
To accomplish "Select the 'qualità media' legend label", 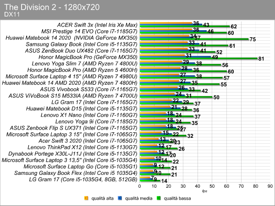I will pos(138,198).
